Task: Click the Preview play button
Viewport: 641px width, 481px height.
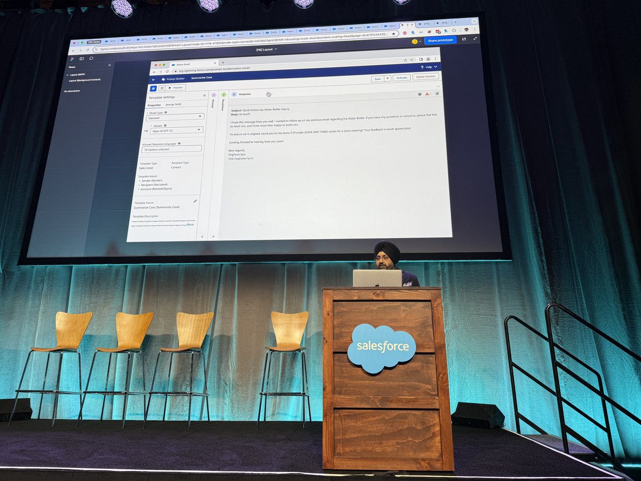Action: [x=176, y=87]
